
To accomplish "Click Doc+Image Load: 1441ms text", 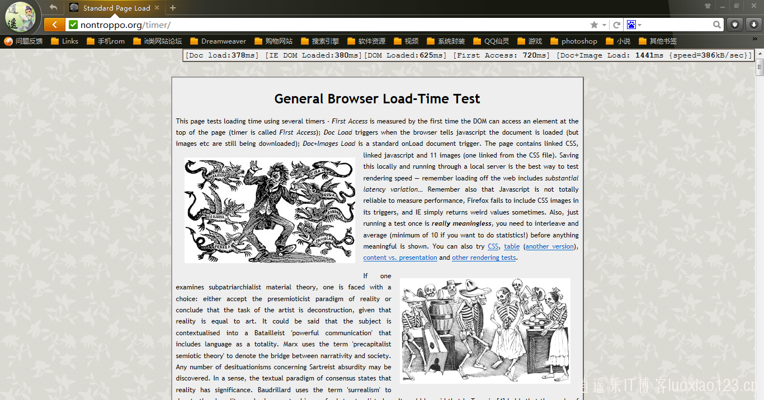I will 610,55.
